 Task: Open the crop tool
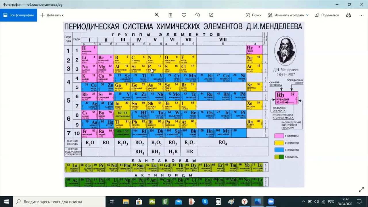[211, 15]
